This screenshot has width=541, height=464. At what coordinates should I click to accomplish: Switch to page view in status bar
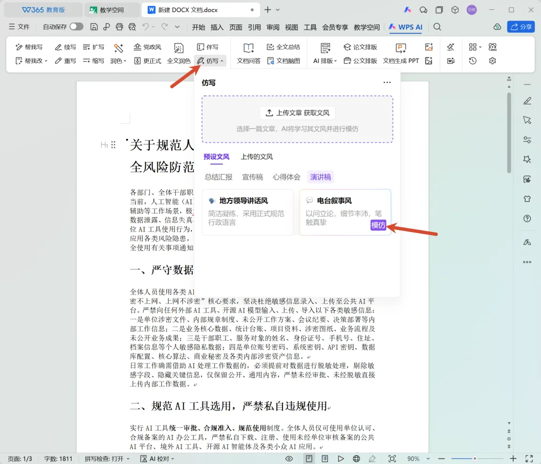coord(309,459)
